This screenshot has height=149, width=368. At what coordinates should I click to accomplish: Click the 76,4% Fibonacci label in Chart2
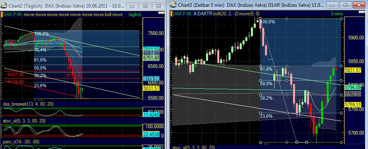point(40,50)
